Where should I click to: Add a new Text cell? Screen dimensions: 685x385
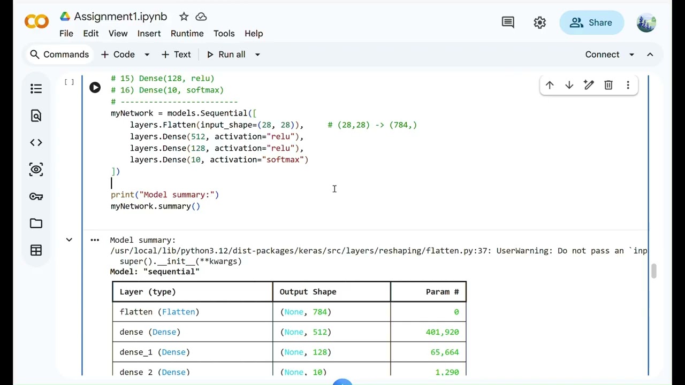[x=176, y=55]
